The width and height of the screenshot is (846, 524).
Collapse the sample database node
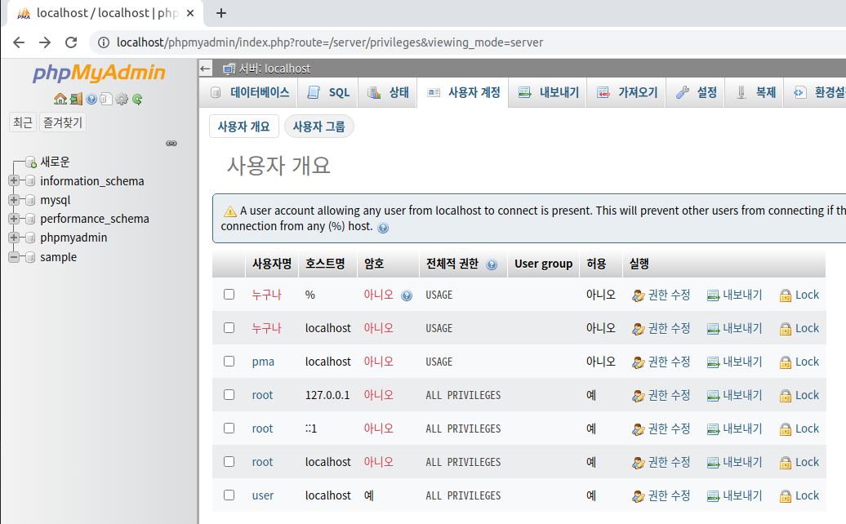pos(14,257)
